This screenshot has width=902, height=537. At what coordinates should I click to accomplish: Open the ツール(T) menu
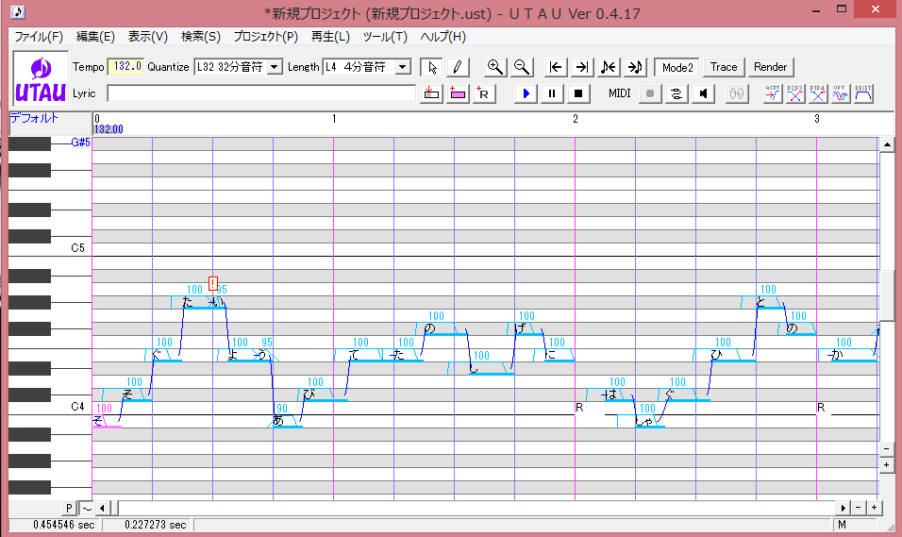[385, 37]
